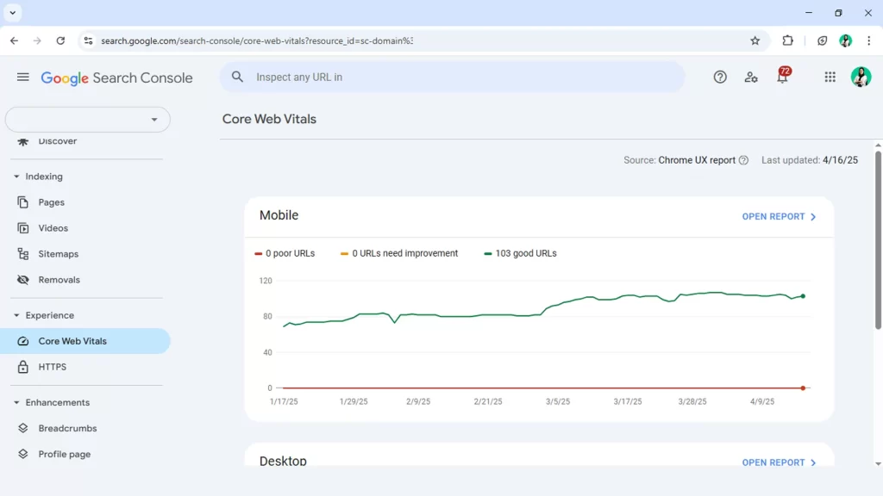Open browser extensions puzzle icon
Viewport: 883px width, 496px height.
click(x=788, y=40)
